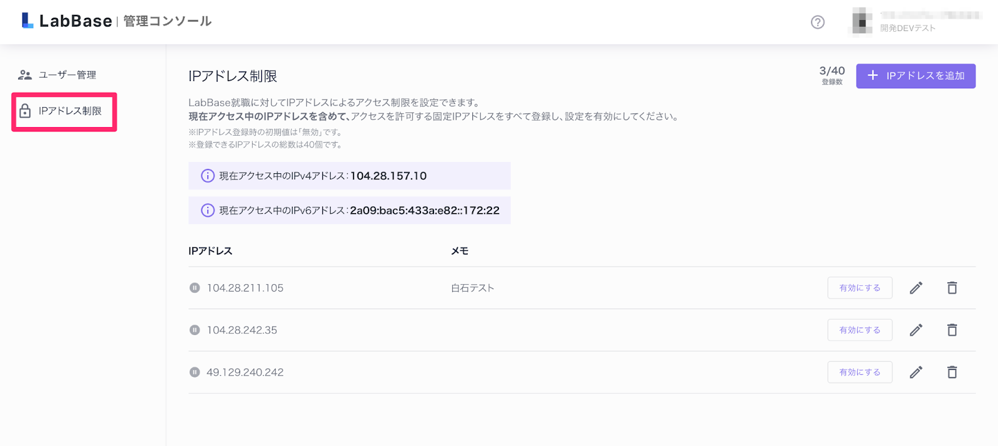
Task: Click the 白石テスト memo text
Action: coord(472,288)
